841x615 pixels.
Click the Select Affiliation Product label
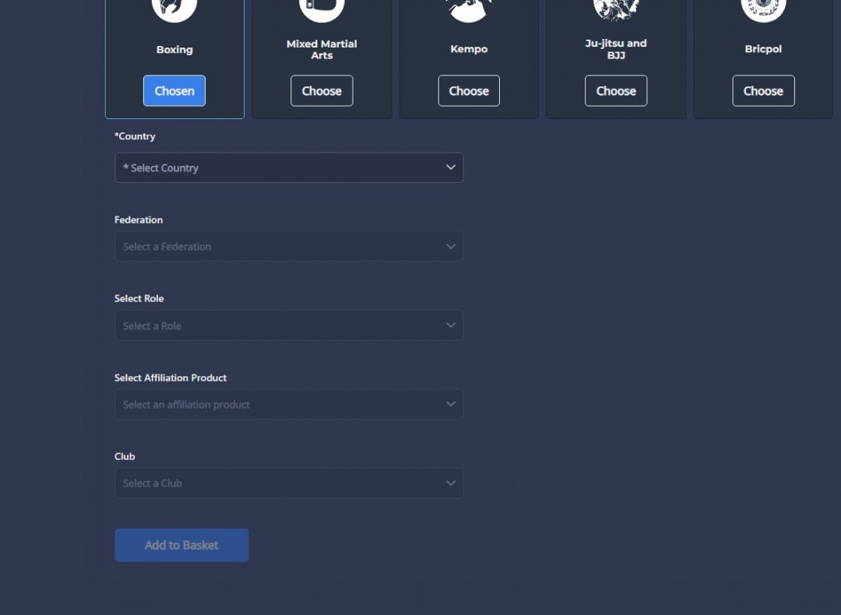pyautogui.click(x=171, y=378)
